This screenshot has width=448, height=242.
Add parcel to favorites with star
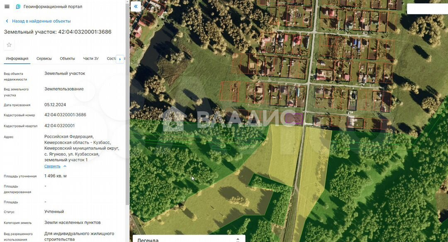coord(9,45)
